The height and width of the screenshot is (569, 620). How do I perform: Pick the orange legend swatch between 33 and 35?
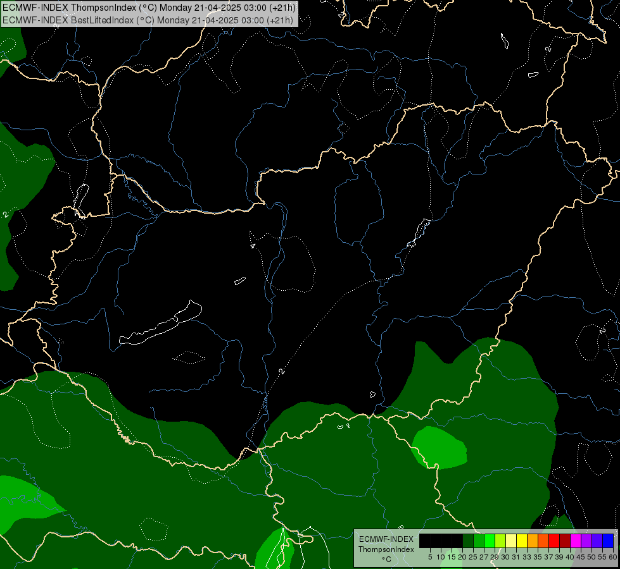[x=533, y=541]
